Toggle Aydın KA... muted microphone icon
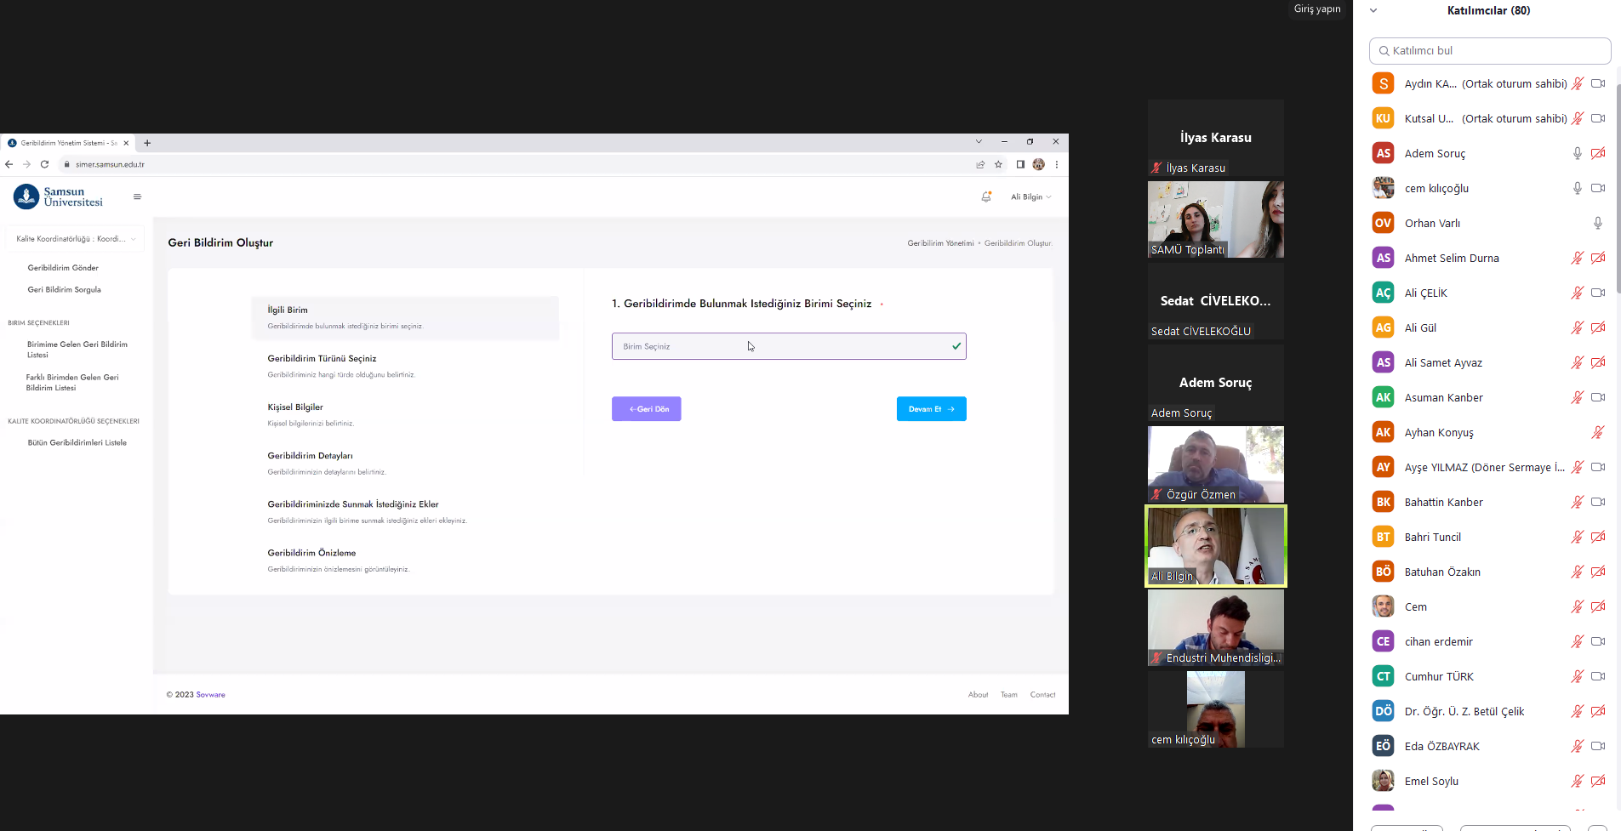The image size is (1621, 831). [x=1577, y=83]
